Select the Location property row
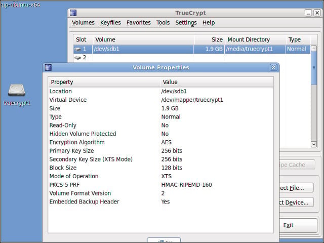Screen dimensions: 324x243 [x=161, y=91]
